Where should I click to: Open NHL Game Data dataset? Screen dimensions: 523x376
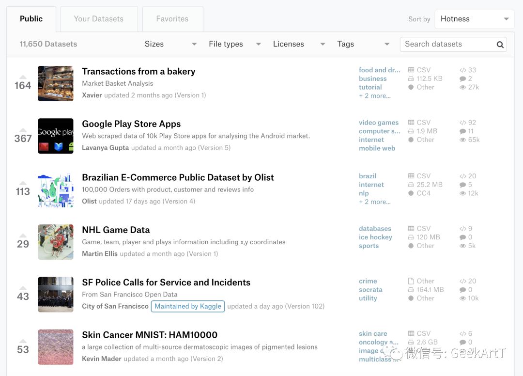(116, 230)
